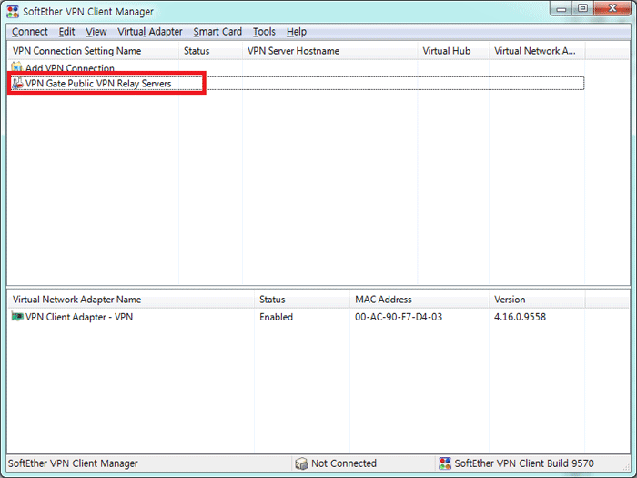Click the Not Connected status bar icon
The width and height of the screenshot is (637, 478).
pyautogui.click(x=301, y=463)
